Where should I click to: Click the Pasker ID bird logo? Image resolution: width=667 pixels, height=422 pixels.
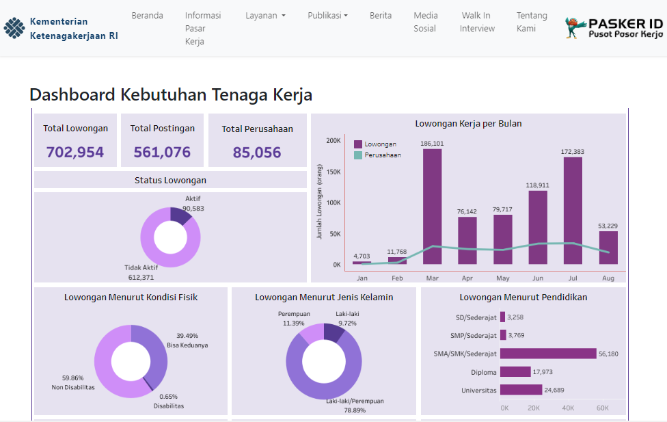tap(574, 28)
